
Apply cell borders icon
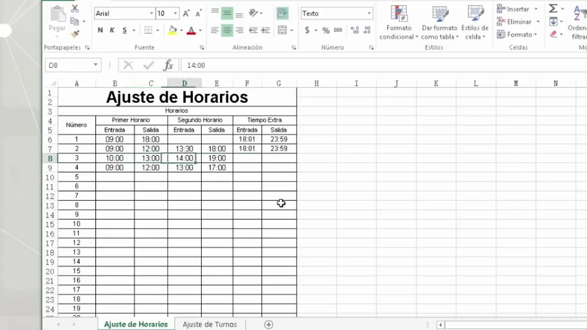(x=148, y=30)
